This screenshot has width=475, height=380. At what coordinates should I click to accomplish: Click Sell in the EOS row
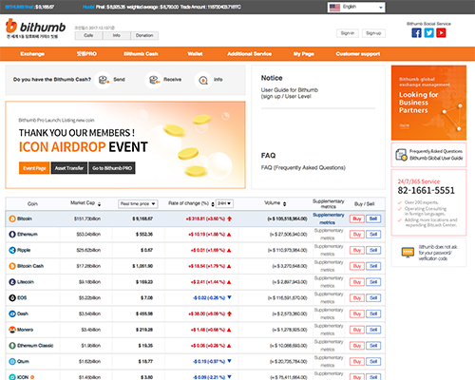(x=373, y=297)
